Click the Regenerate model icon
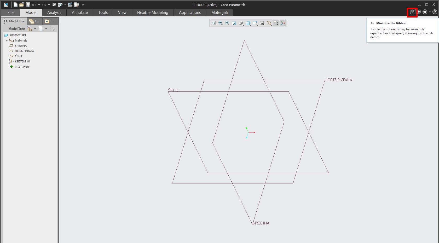This screenshot has height=243, width=439. tap(70, 5)
